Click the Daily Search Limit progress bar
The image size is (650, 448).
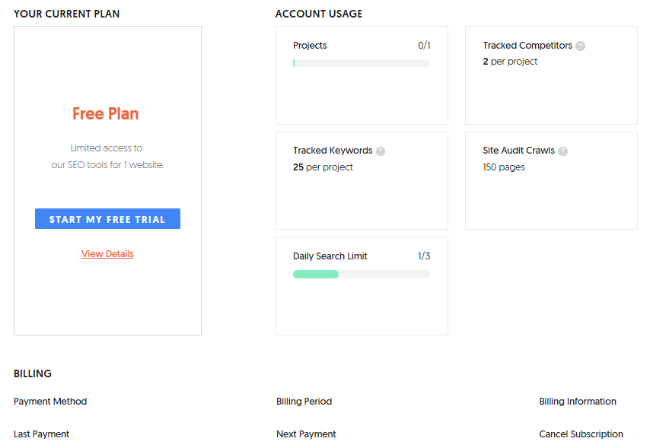coord(361,274)
